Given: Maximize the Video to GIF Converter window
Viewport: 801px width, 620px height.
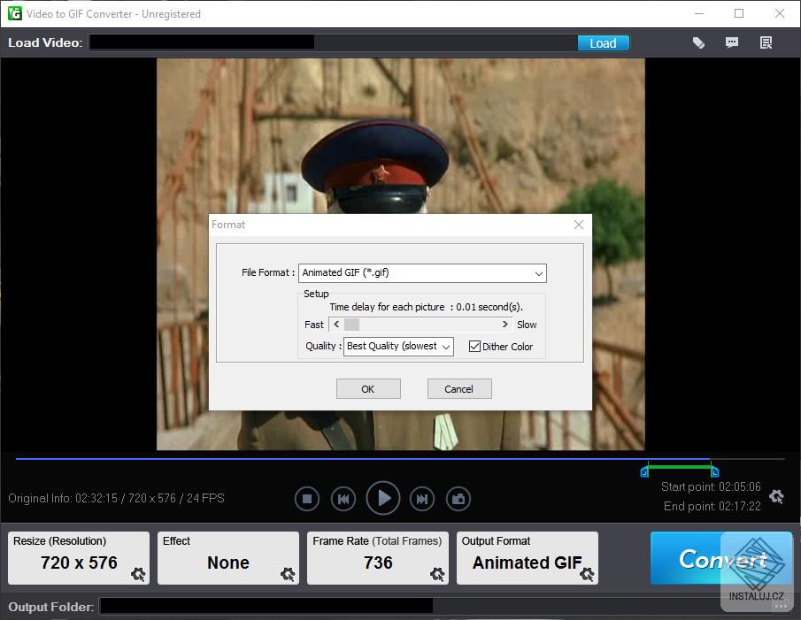Looking at the screenshot, I should click(x=739, y=13).
